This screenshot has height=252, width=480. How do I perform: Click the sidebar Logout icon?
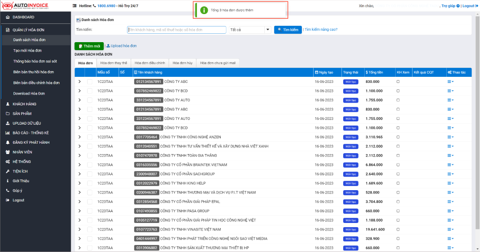[x=7, y=200]
